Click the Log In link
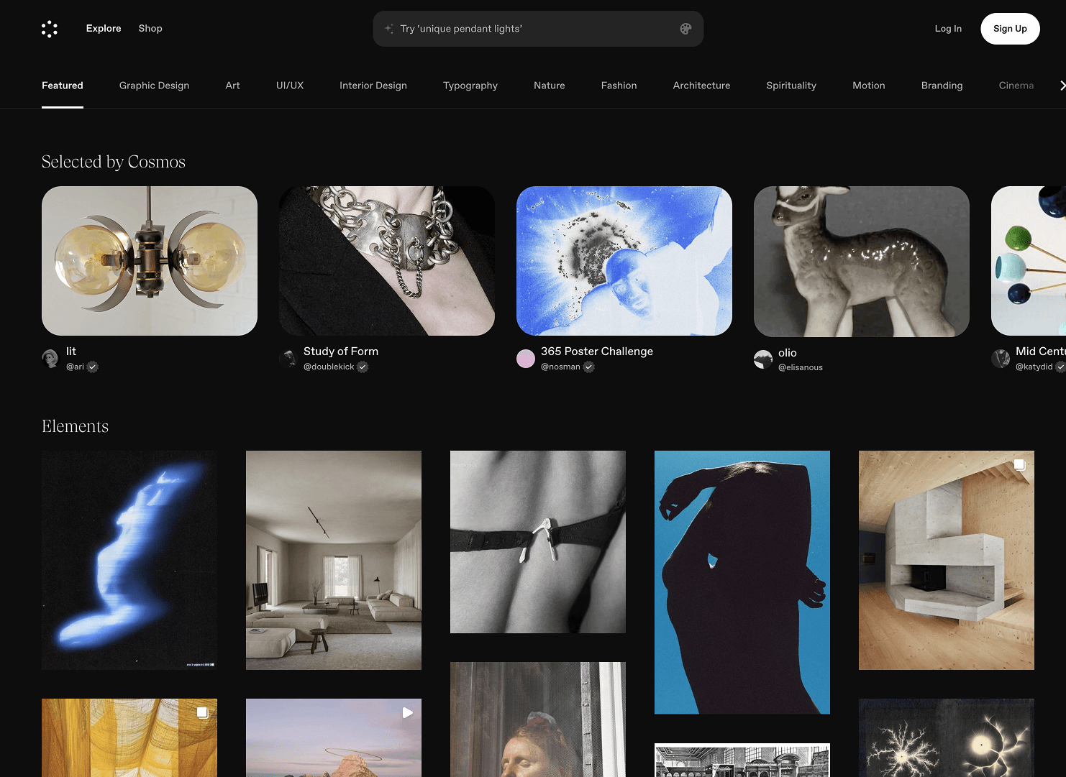The image size is (1066, 777). pyautogui.click(x=947, y=29)
